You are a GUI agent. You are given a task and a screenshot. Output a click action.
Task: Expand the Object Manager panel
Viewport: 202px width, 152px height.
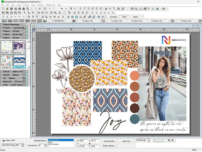1,24
